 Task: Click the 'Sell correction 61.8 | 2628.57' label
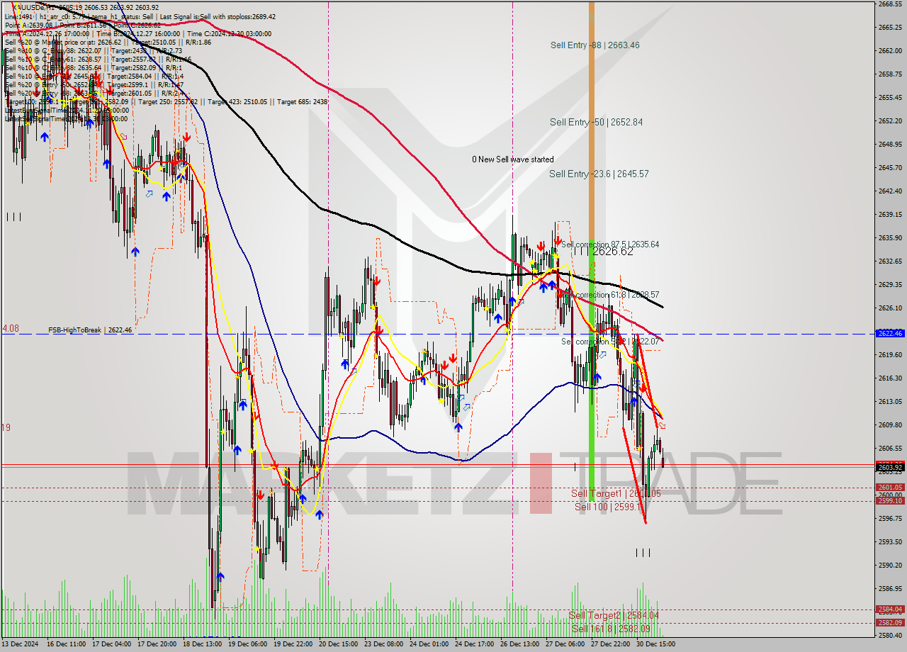[610, 295]
